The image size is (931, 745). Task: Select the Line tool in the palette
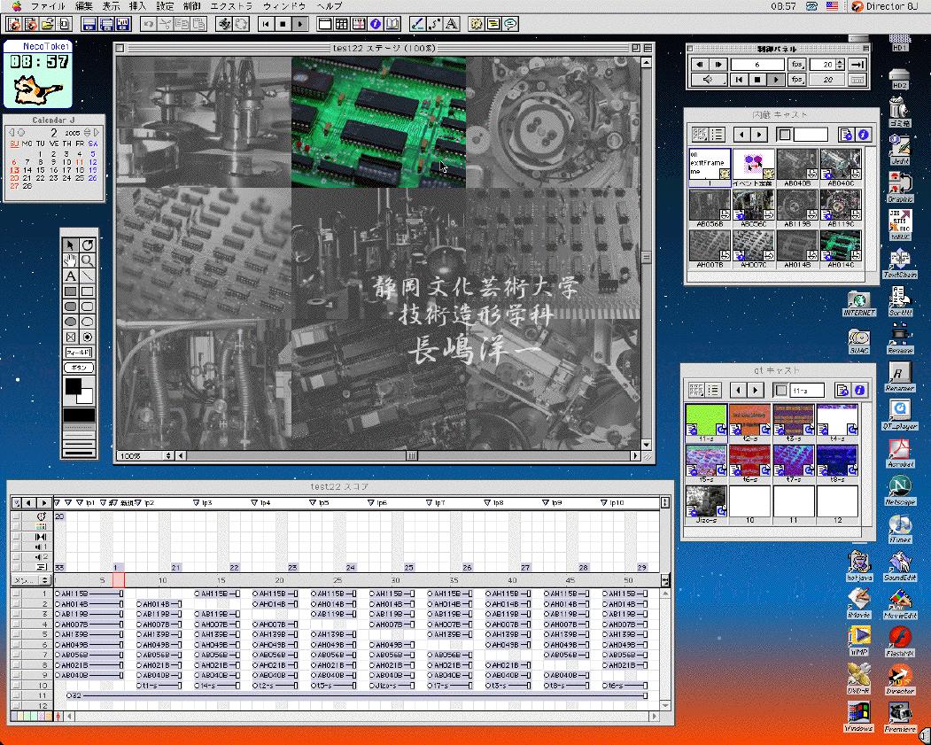(x=88, y=276)
